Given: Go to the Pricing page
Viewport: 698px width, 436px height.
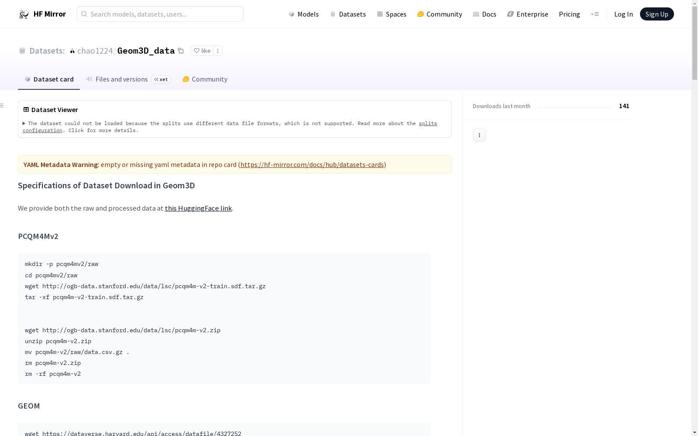Looking at the screenshot, I should click(x=569, y=14).
